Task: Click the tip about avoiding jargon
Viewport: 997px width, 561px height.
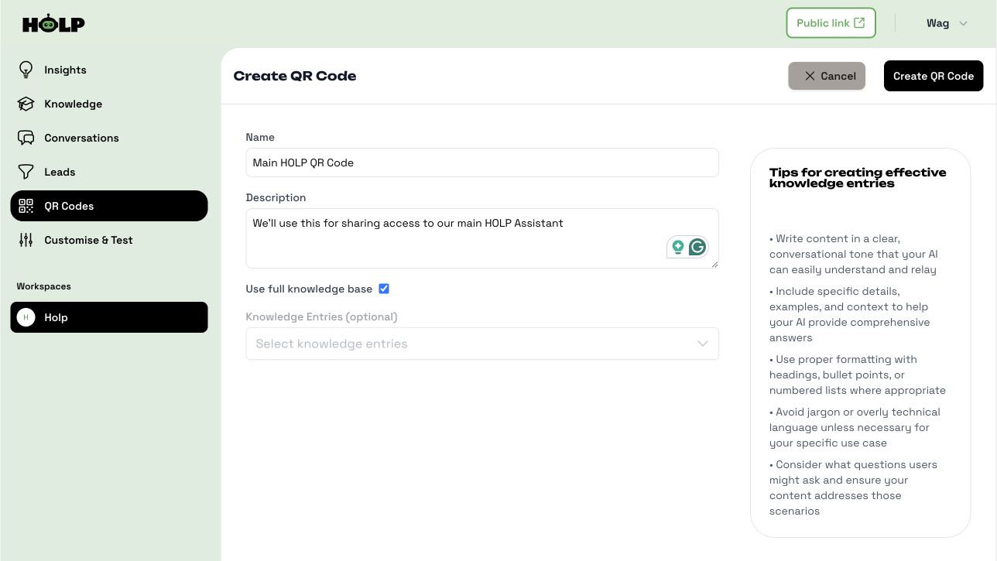Action: [x=855, y=427]
